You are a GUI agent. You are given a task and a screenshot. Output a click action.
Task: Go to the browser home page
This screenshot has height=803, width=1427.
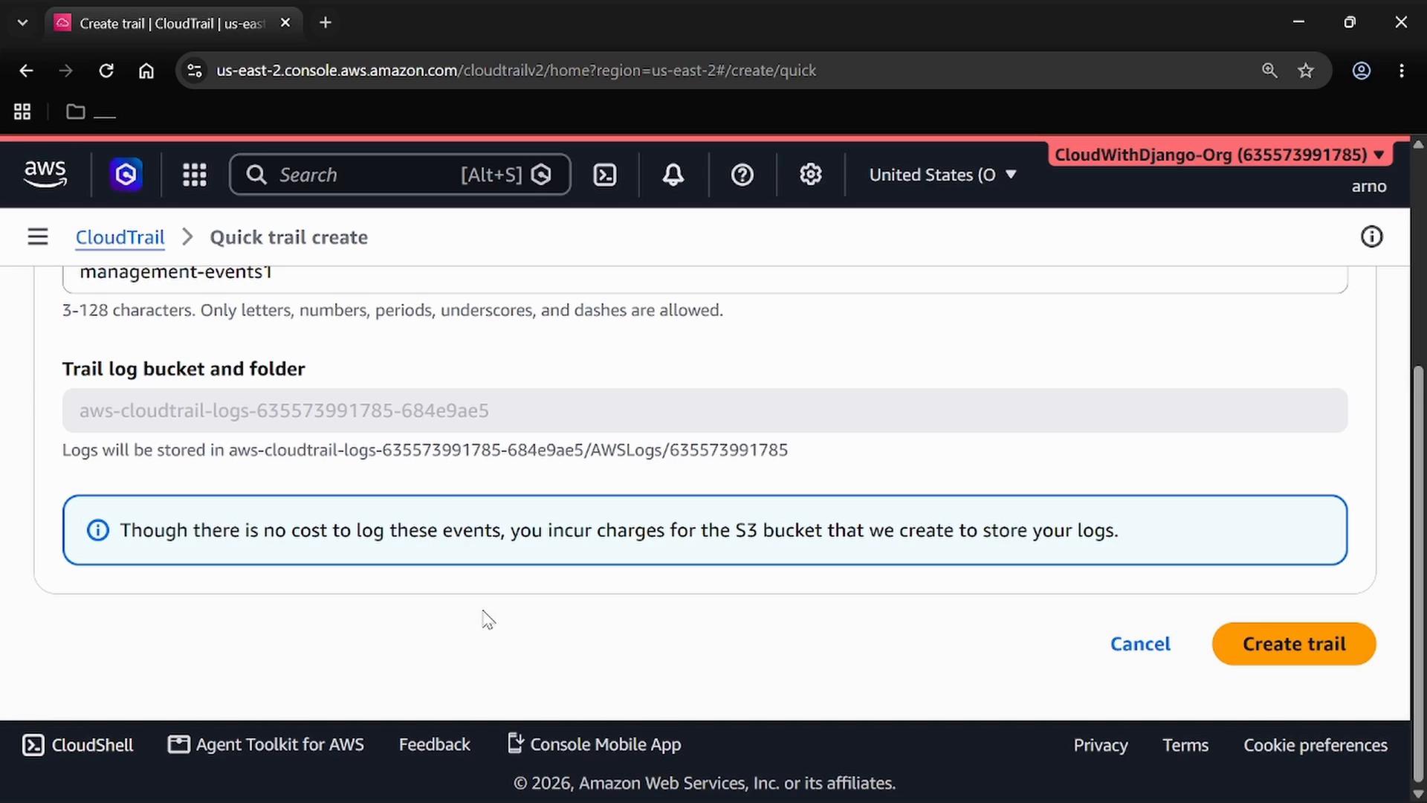pos(146,71)
